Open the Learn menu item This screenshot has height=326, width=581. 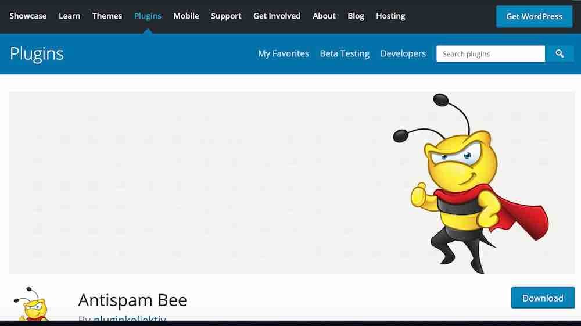click(69, 16)
